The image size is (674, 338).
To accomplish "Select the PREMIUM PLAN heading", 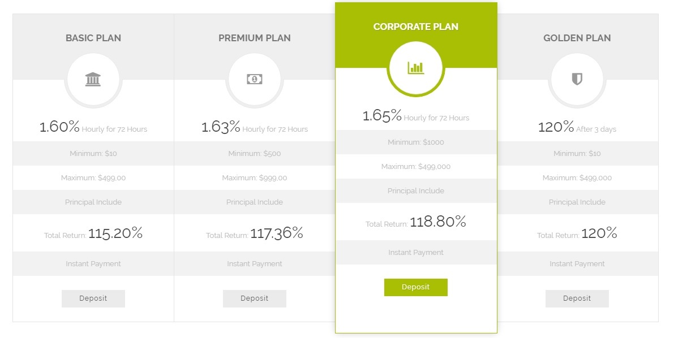I will tap(255, 38).
